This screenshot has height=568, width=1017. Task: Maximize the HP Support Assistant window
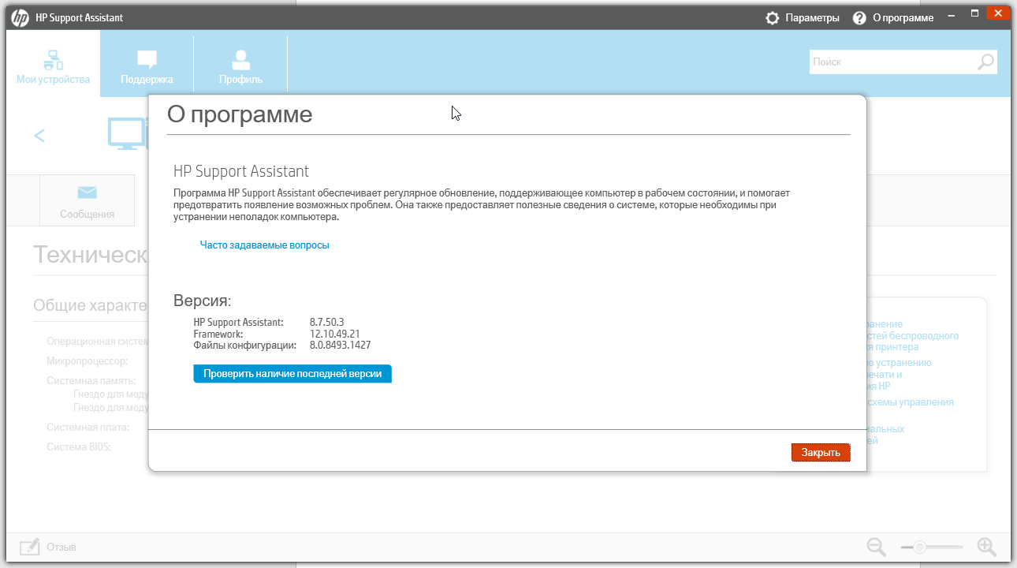coord(975,15)
